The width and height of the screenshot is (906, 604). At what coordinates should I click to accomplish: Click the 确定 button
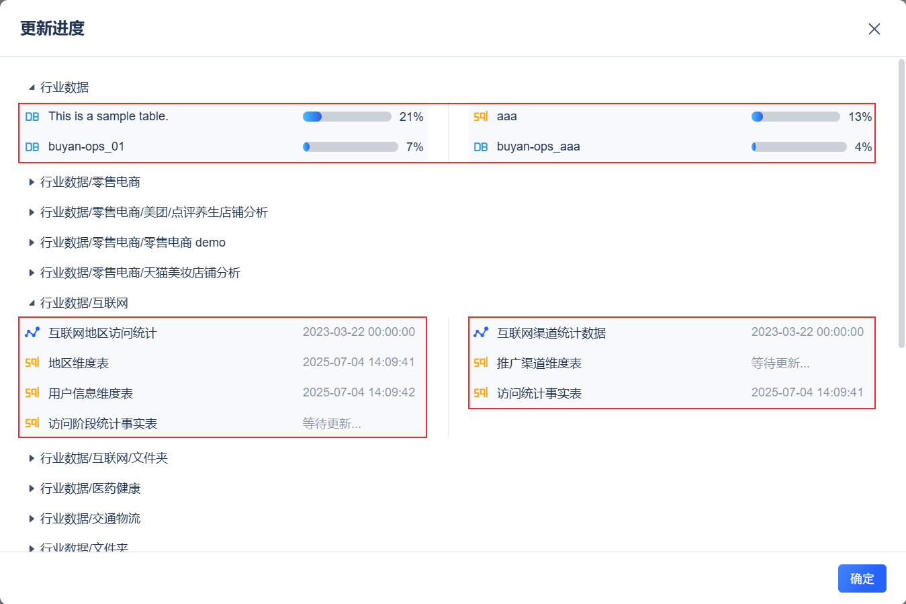862,578
